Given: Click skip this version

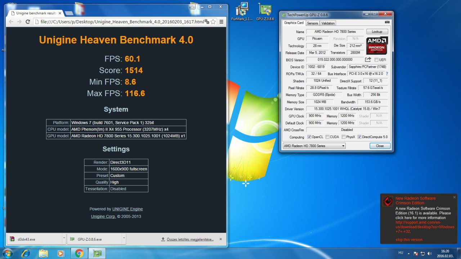Looking at the screenshot, I should point(409,240).
